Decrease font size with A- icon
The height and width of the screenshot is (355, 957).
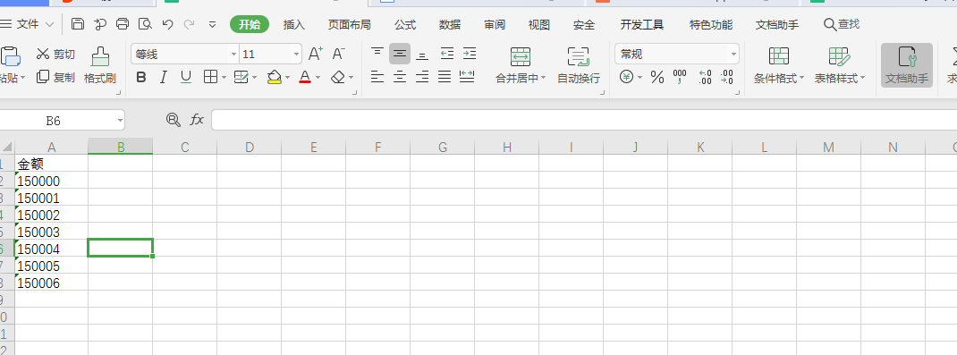coord(339,54)
